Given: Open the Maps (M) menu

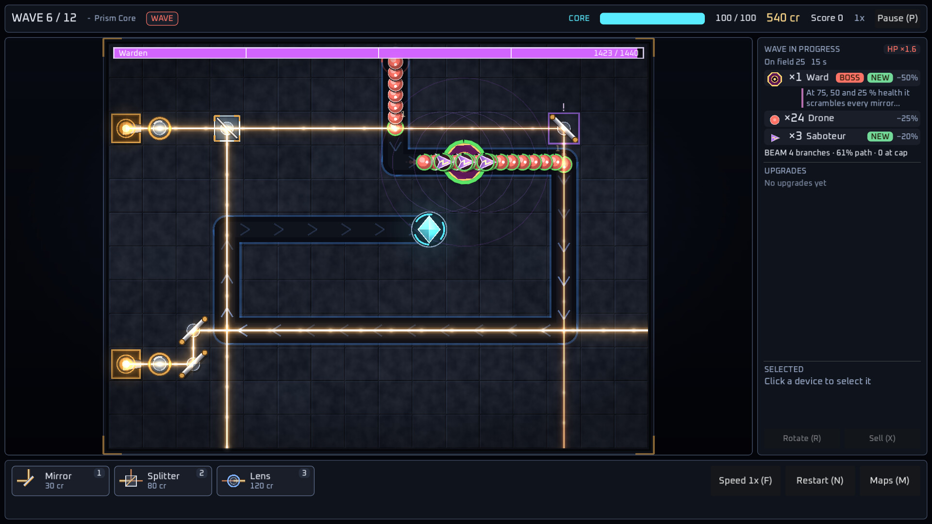Looking at the screenshot, I should pos(889,480).
